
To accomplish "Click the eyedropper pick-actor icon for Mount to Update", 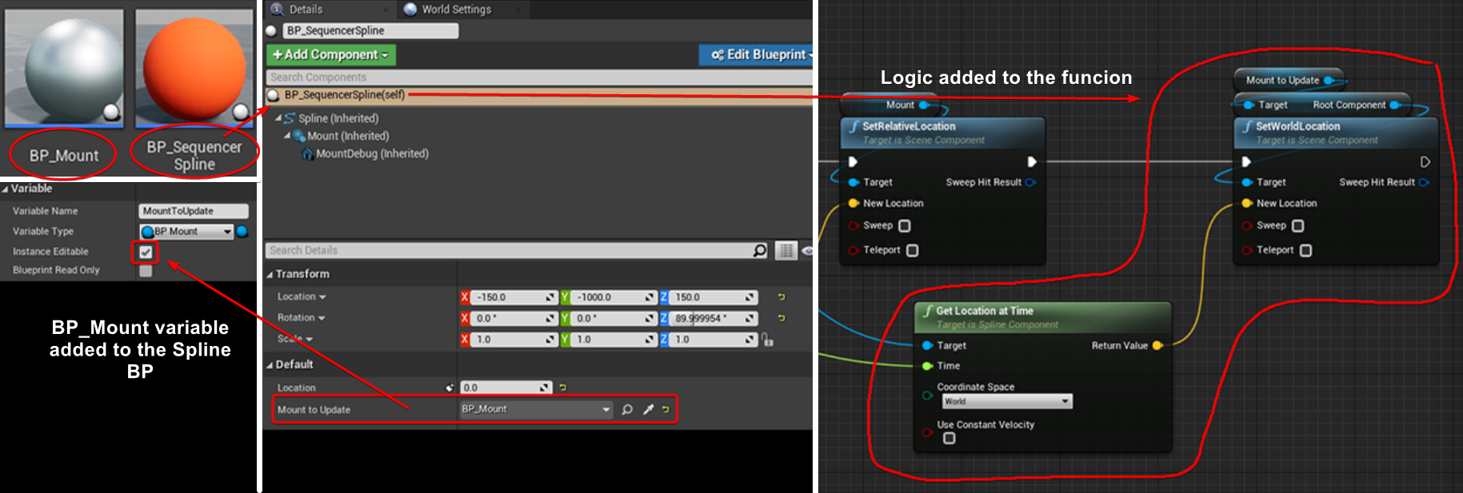I will pyautogui.click(x=648, y=409).
